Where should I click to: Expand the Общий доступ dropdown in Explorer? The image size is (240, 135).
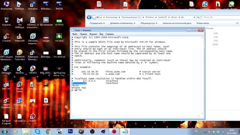click(x=149, y=23)
